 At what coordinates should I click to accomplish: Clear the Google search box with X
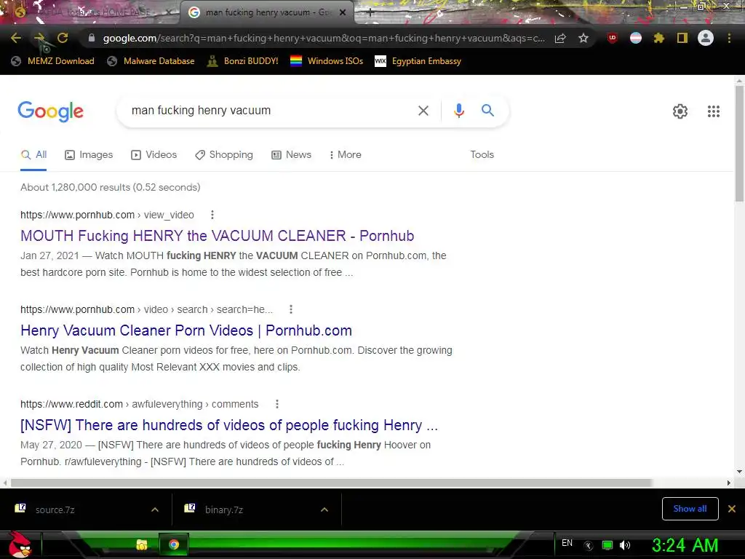[423, 111]
